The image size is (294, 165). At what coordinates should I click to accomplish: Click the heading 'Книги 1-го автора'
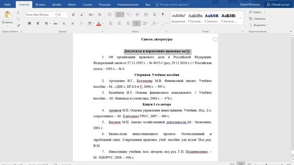pyautogui.click(x=157, y=104)
